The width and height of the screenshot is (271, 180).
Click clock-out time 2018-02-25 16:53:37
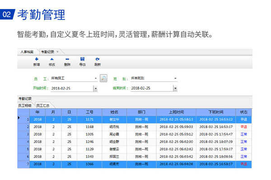[216, 127]
